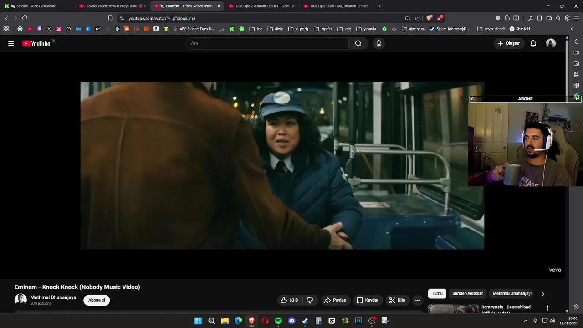Start voice search with the microphone icon
Screen dimensions: 583x328
[x=378, y=43]
